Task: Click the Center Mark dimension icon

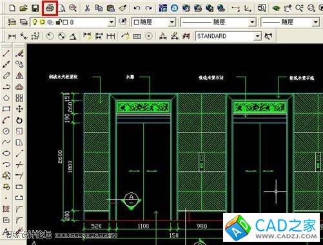Action: point(149,36)
